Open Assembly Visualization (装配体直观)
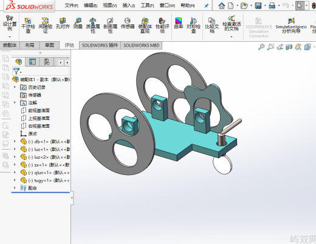This screenshot has width=316, height=244. (145, 25)
